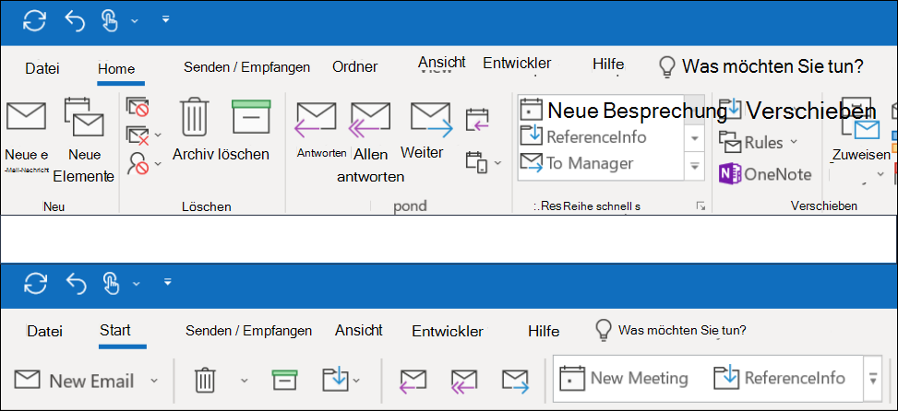Expand the Clean Up dropdown arrow
This screenshot has height=411, width=898.
(158, 135)
